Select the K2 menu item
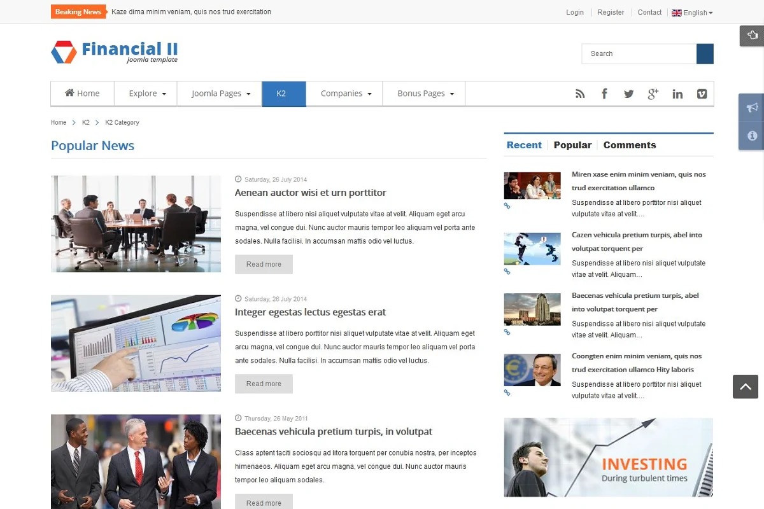The width and height of the screenshot is (764, 509). 281,94
